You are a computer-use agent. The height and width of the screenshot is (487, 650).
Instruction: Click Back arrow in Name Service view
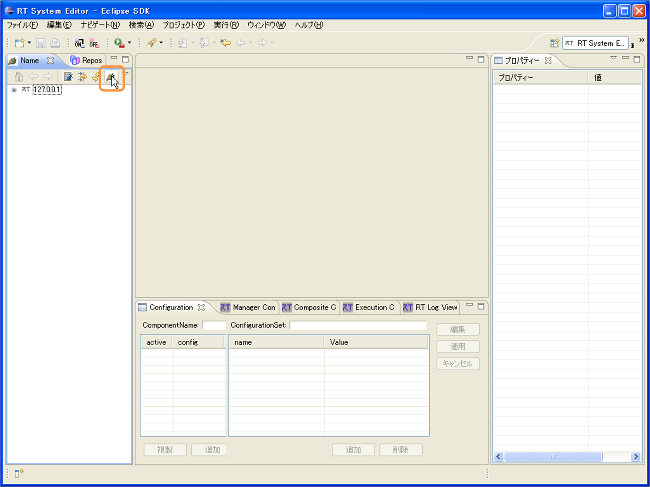point(33,76)
